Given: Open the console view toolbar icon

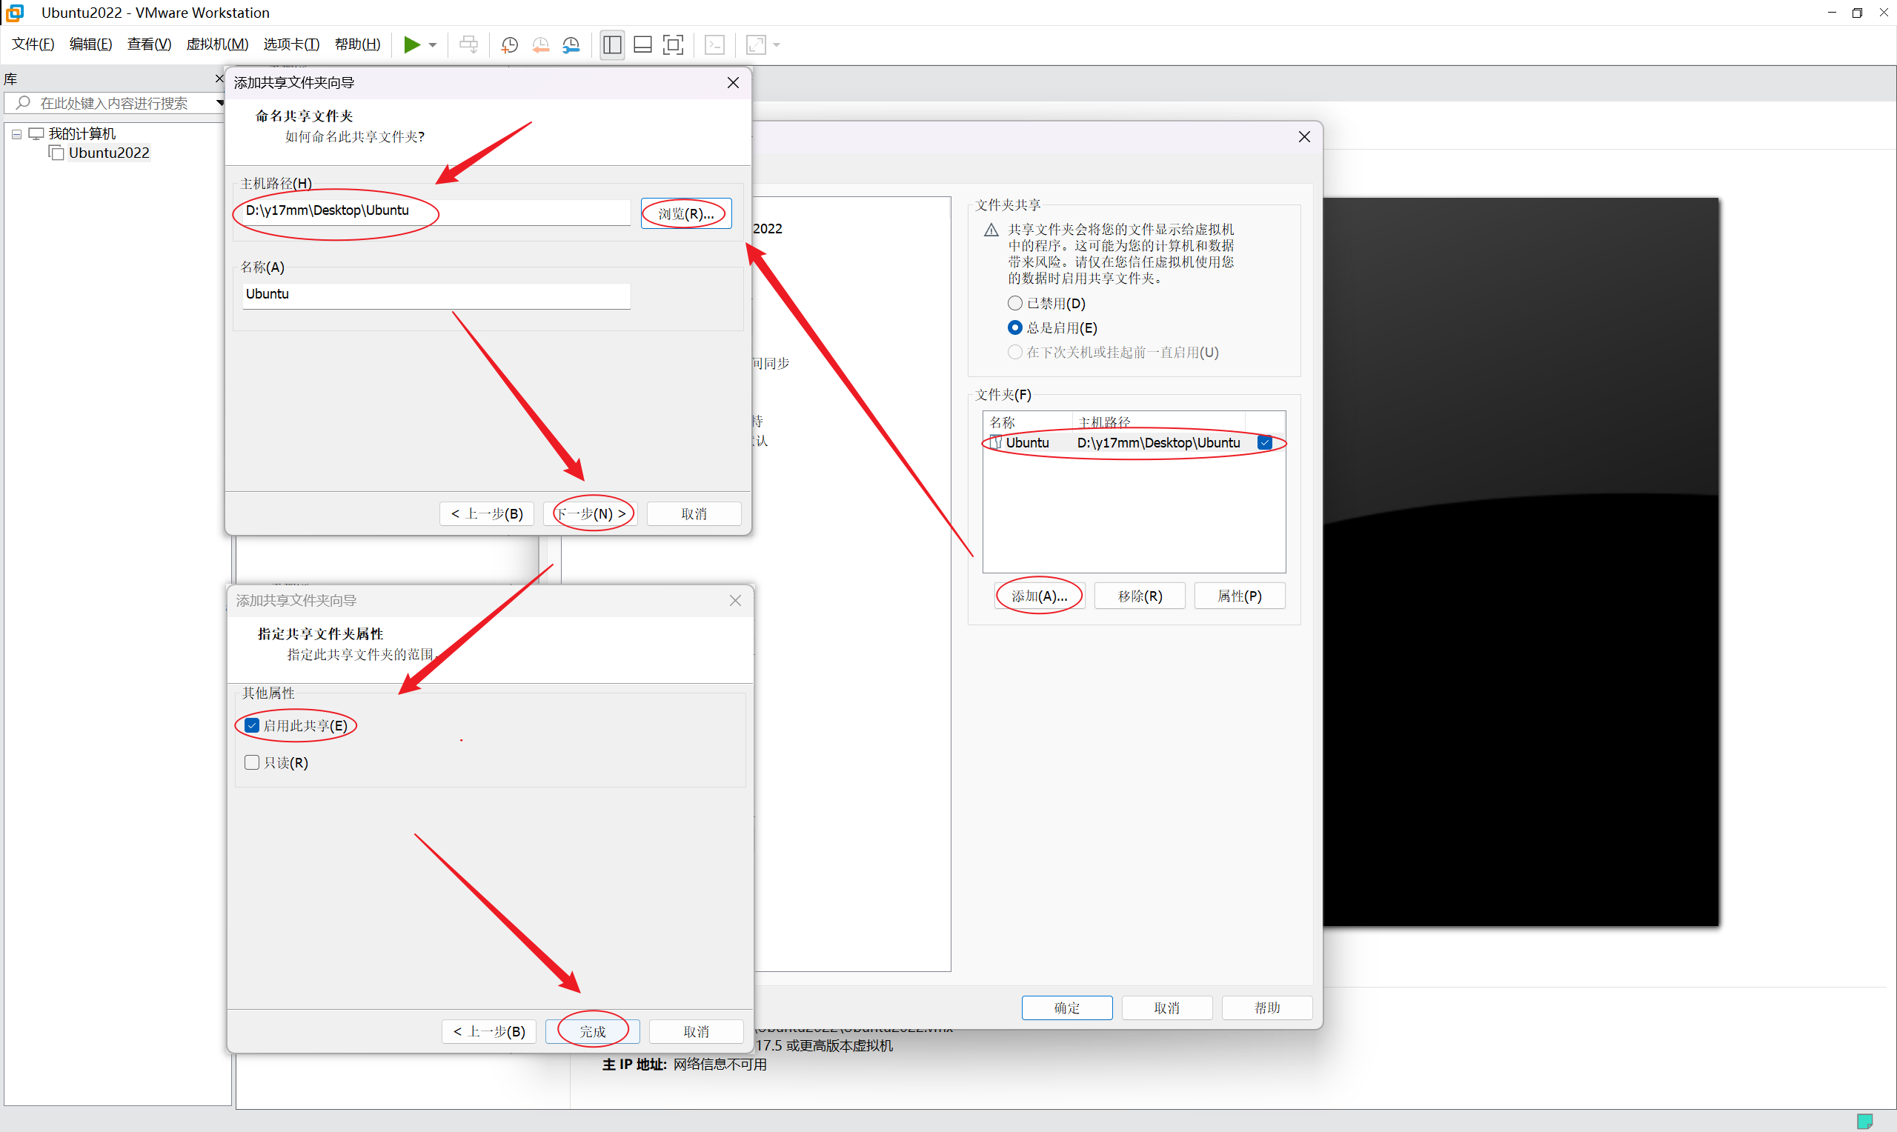Looking at the screenshot, I should click(715, 44).
